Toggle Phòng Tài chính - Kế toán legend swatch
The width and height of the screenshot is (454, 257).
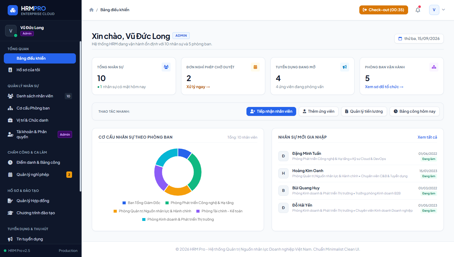click(198, 211)
